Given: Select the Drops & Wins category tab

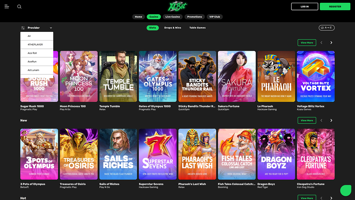Looking at the screenshot, I should pos(172,28).
